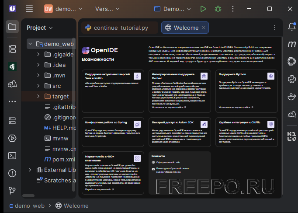298x213 pixels.
Task: Open the Django 'dj' tool window
Action: pos(12,66)
